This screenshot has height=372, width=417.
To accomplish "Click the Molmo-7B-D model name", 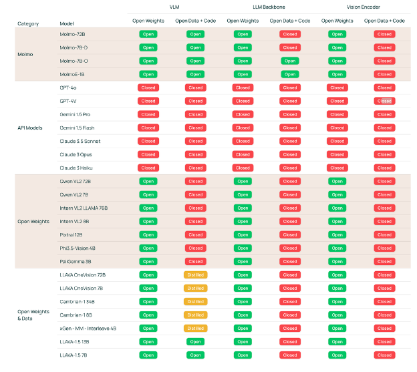I will (x=74, y=47).
